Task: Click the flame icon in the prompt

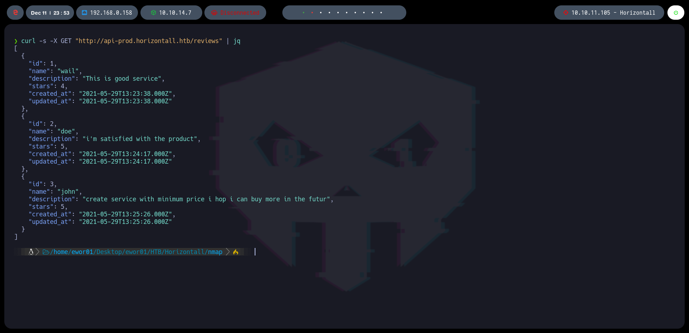Action: (x=236, y=252)
